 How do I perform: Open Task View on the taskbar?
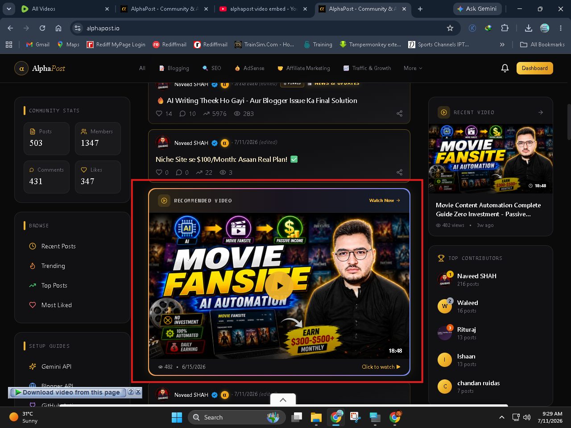coord(297,417)
